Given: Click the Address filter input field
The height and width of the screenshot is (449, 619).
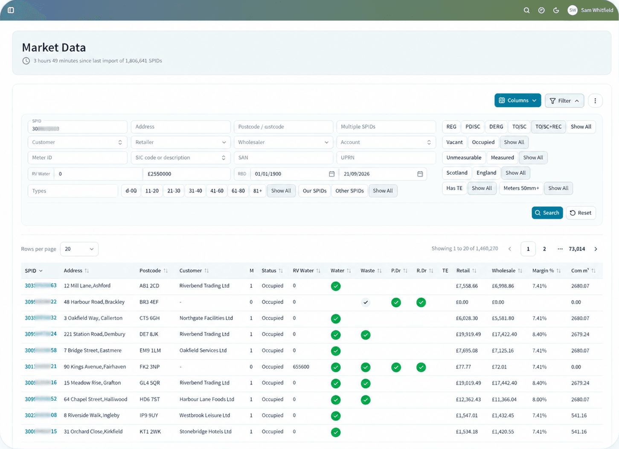Looking at the screenshot, I should (x=180, y=127).
